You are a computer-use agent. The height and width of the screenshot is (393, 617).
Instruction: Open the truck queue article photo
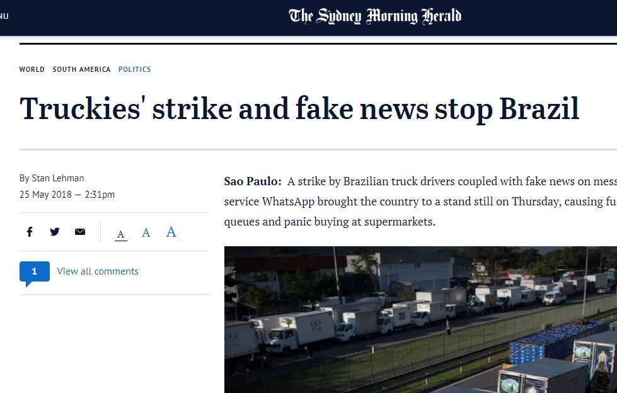(420, 319)
